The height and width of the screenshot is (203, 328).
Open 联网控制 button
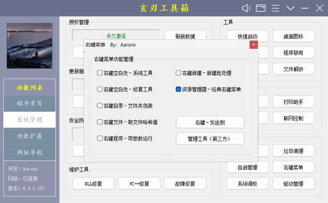[x=293, y=118]
